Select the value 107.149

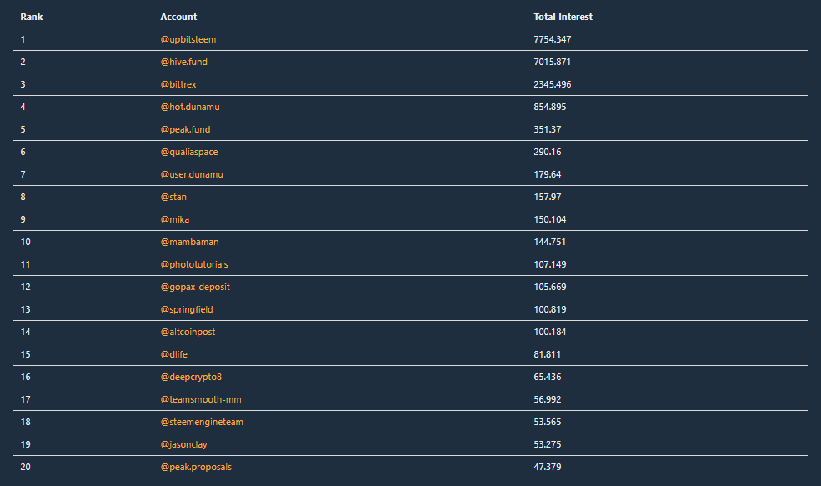[550, 264]
